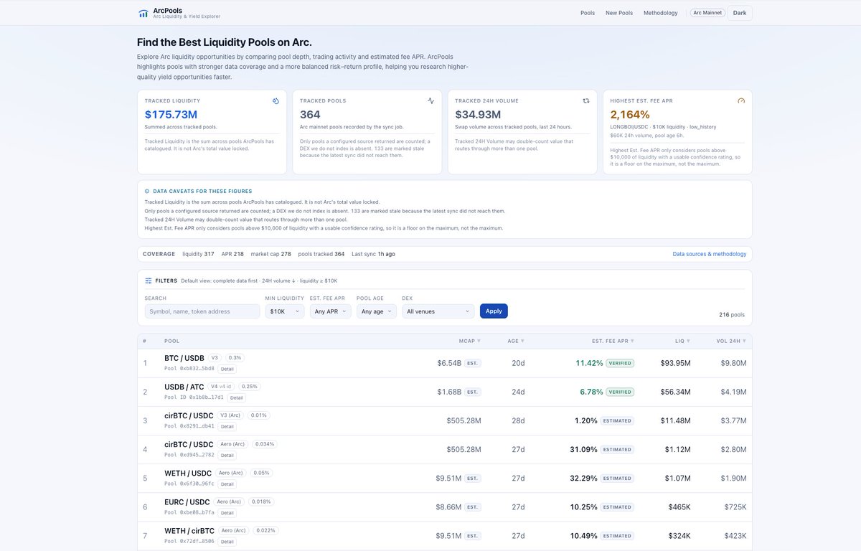
Task: Click the pool address 0xb832...5bd8
Action: 189,369
